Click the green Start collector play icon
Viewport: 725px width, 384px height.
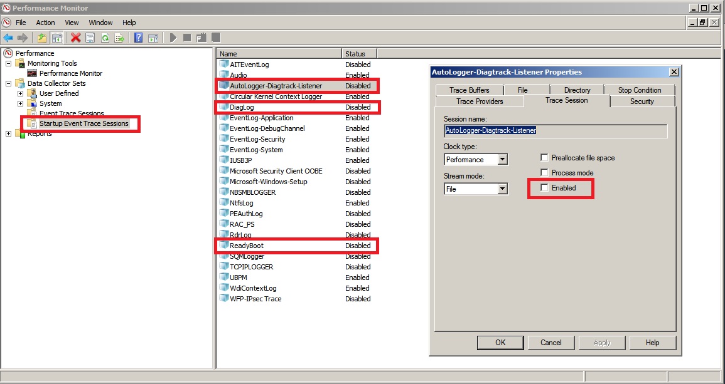(173, 38)
